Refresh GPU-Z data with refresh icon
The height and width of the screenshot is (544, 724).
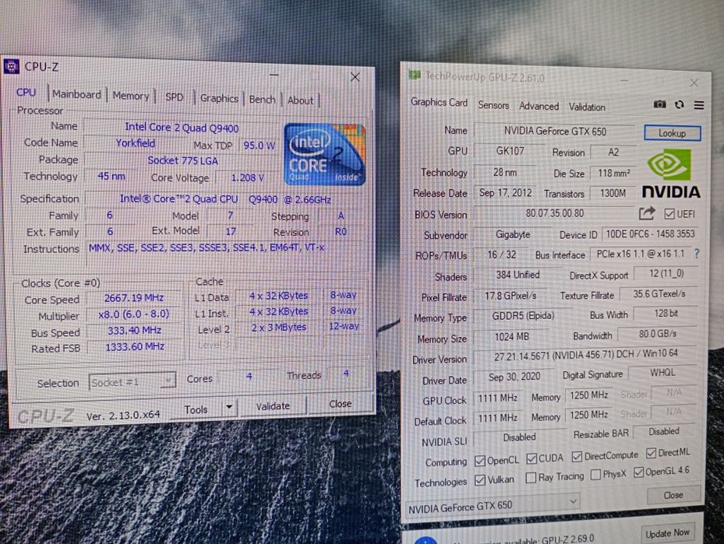pos(680,104)
